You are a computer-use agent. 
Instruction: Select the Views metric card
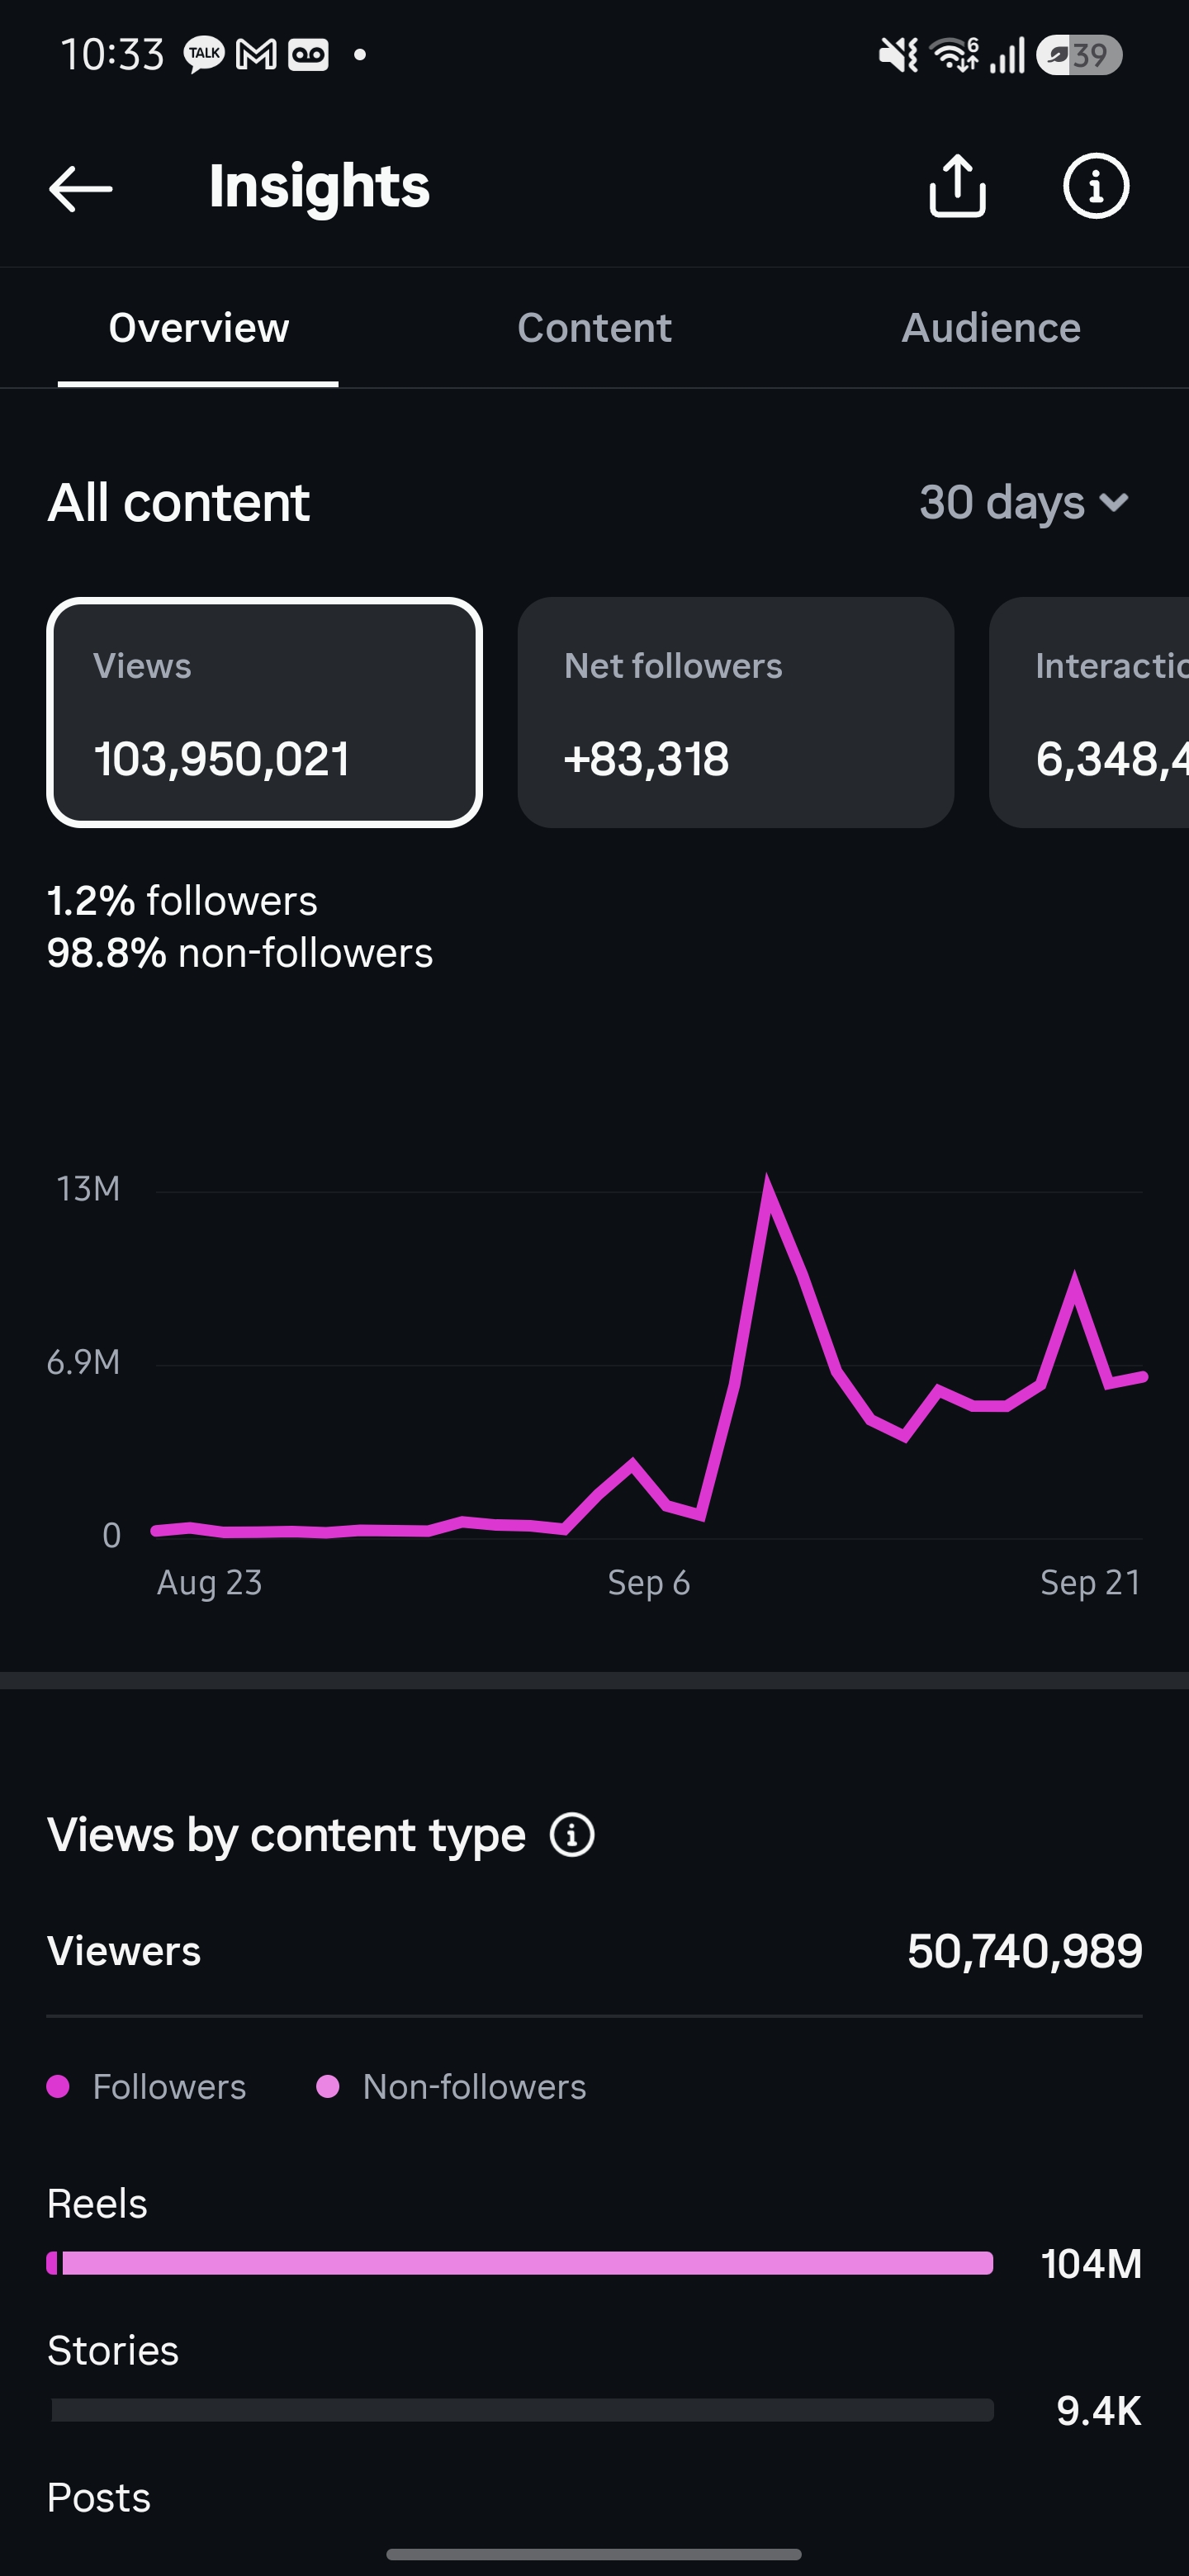pos(265,712)
